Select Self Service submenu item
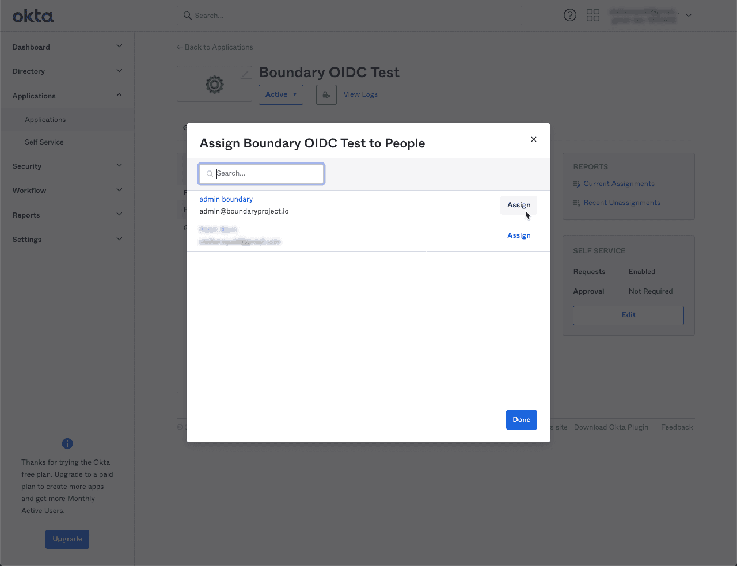737x566 pixels. pyautogui.click(x=44, y=142)
